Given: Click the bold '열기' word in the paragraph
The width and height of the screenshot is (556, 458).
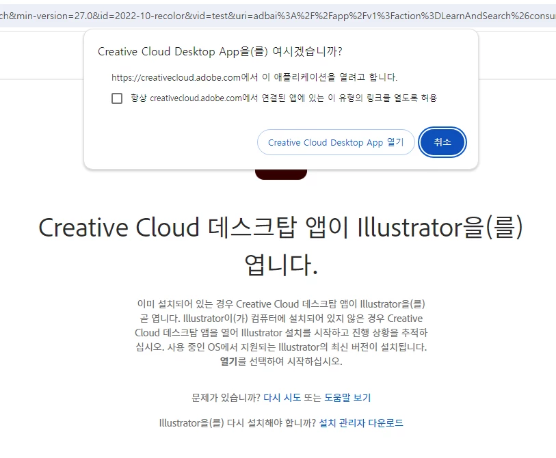Looking at the screenshot, I should pyautogui.click(x=228, y=361).
